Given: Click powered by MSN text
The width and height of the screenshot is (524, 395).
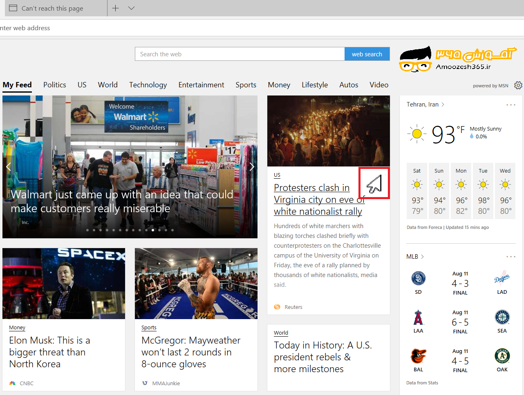Looking at the screenshot, I should coord(490,86).
